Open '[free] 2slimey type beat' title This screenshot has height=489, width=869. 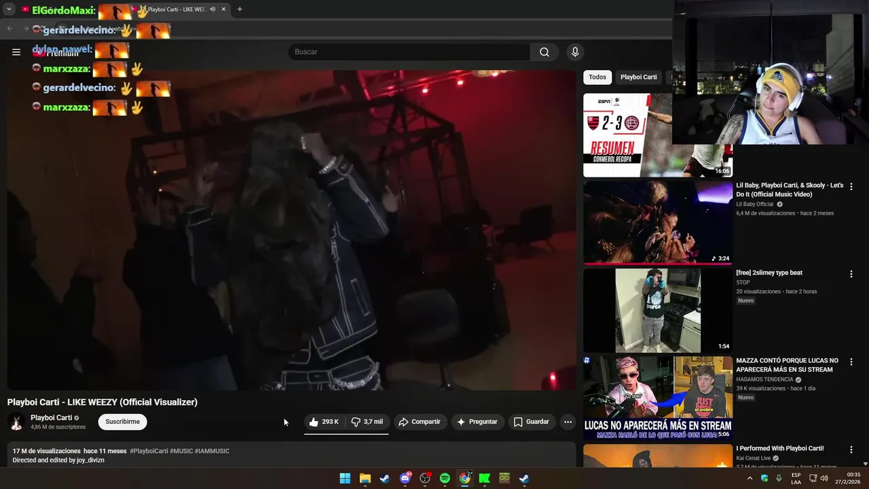coord(769,273)
